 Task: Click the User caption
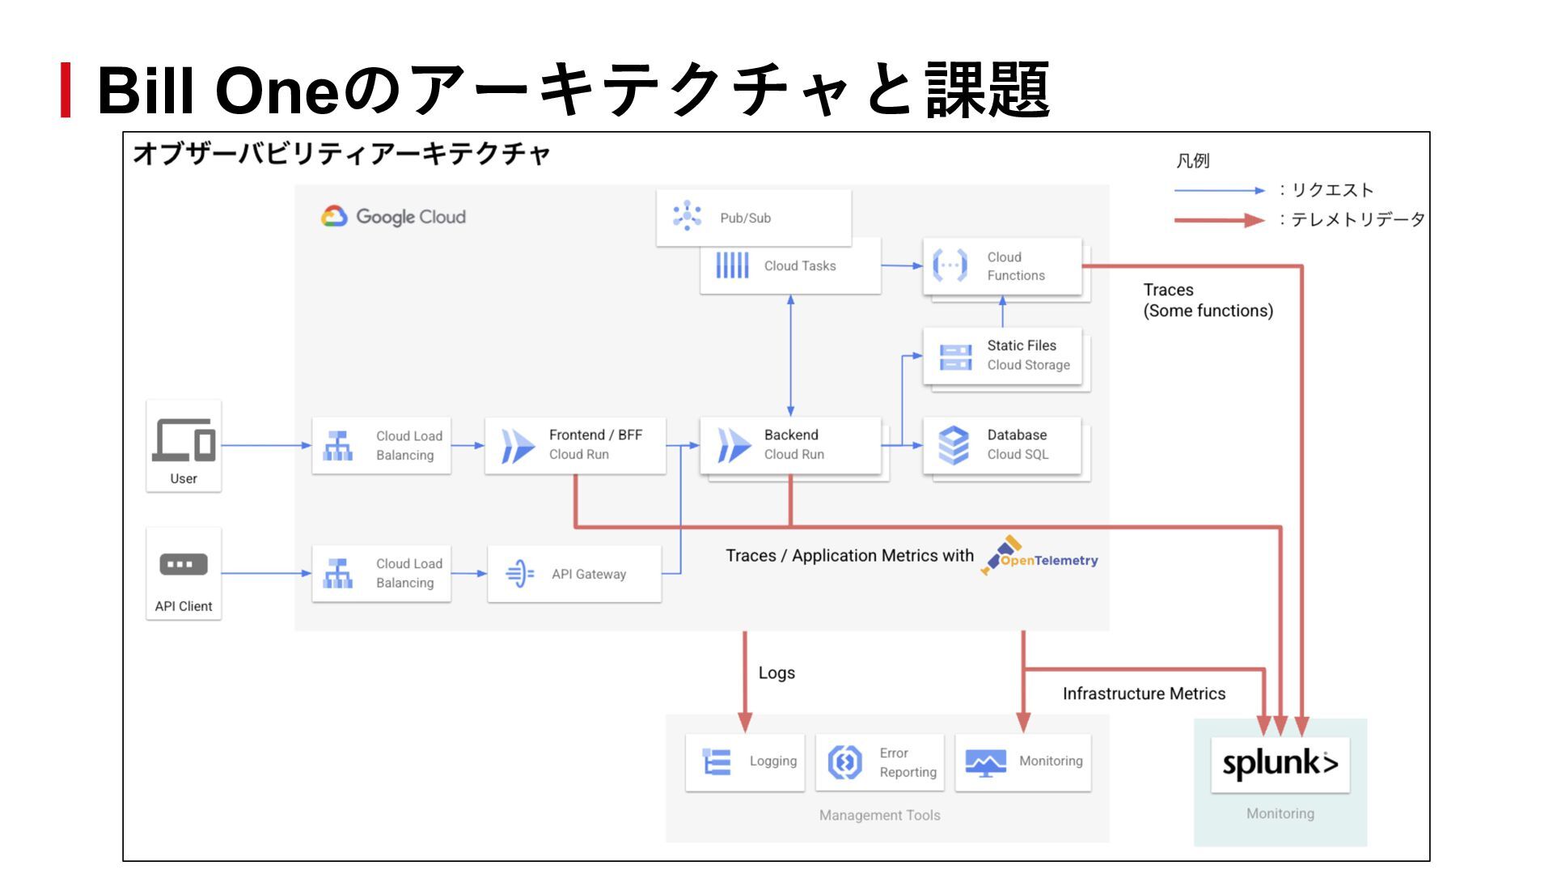pos(184,479)
